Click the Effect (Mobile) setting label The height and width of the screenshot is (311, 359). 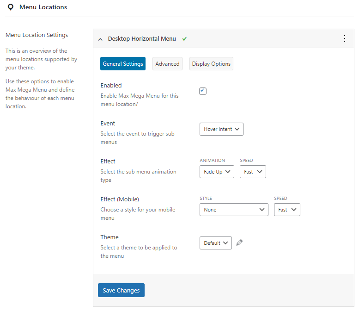click(x=120, y=199)
